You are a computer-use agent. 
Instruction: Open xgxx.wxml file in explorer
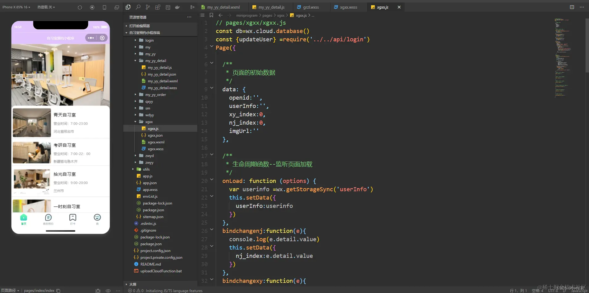(x=156, y=142)
